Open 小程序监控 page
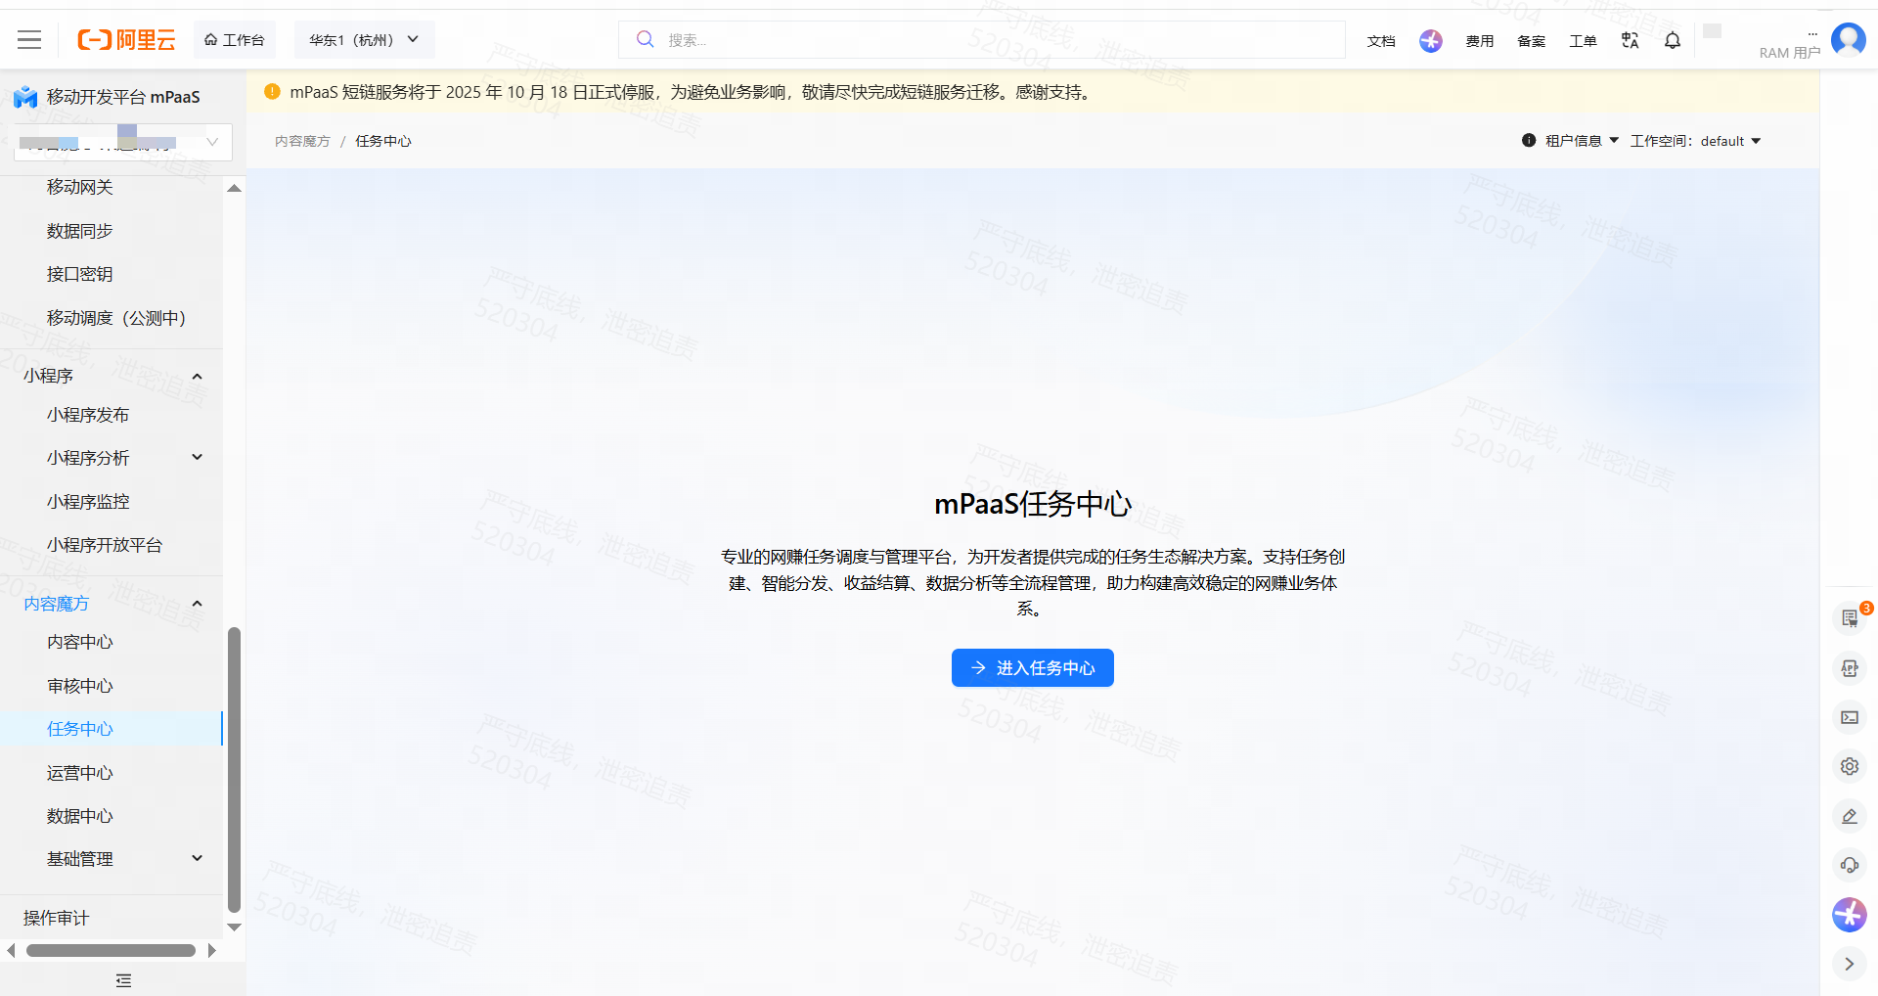The image size is (1878, 996). [88, 502]
